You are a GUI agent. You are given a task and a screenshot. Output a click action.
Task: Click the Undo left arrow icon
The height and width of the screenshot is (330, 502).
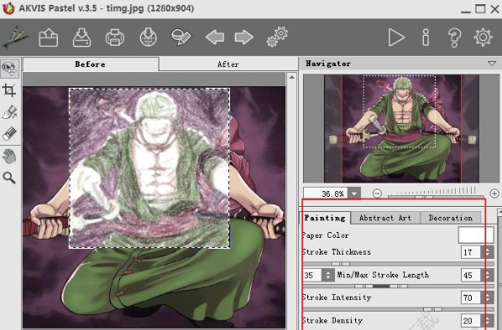tap(215, 38)
